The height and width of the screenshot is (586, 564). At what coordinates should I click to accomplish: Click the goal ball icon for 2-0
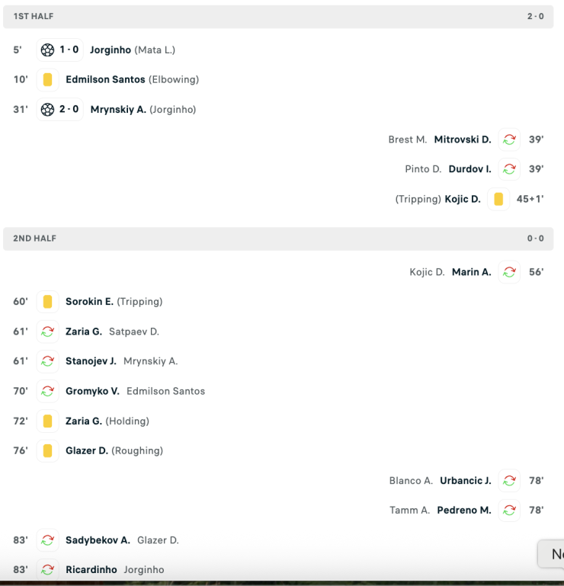click(47, 110)
